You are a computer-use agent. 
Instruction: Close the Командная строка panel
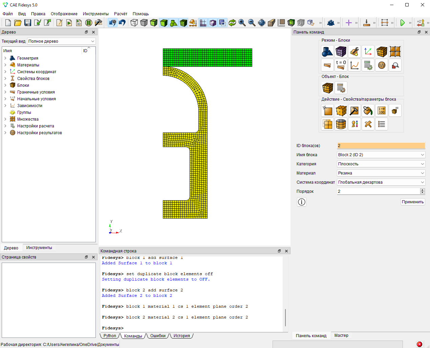(x=286, y=251)
